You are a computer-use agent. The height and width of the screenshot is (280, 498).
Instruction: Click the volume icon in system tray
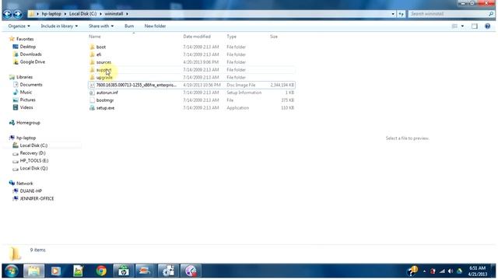click(x=451, y=271)
